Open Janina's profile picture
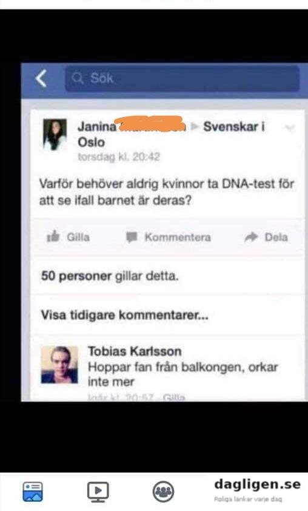The height and width of the screenshot is (511, 308). [x=55, y=134]
